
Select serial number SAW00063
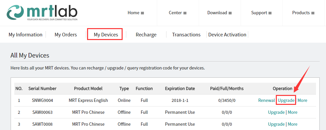click(x=43, y=112)
